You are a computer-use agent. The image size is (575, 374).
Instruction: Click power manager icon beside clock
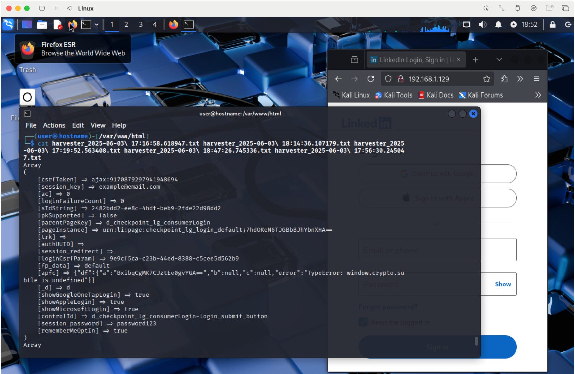click(x=514, y=24)
